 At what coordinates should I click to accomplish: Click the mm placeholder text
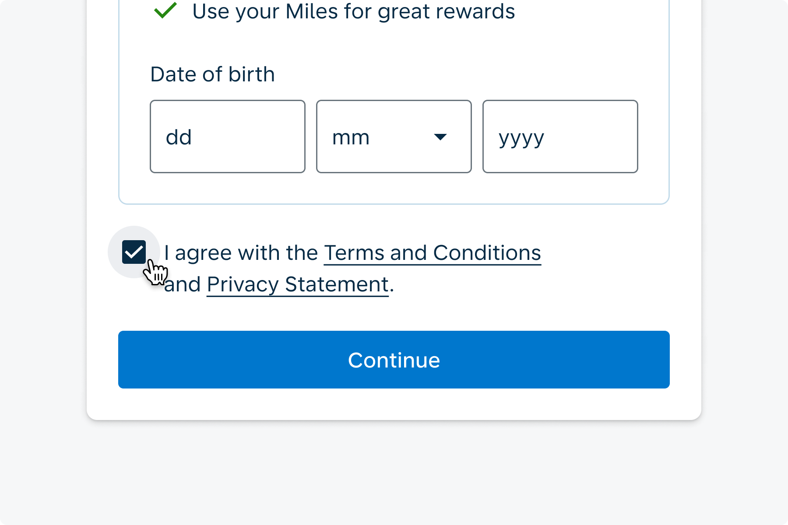tap(351, 137)
